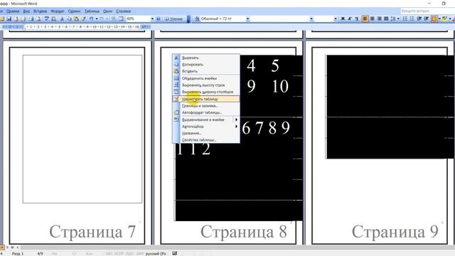Click the numbered list icon
The height and width of the screenshot is (256, 455).
[x=405, y=19]
